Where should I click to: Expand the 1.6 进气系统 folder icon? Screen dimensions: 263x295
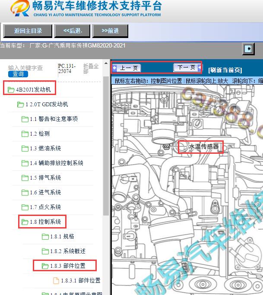(25, 193)
